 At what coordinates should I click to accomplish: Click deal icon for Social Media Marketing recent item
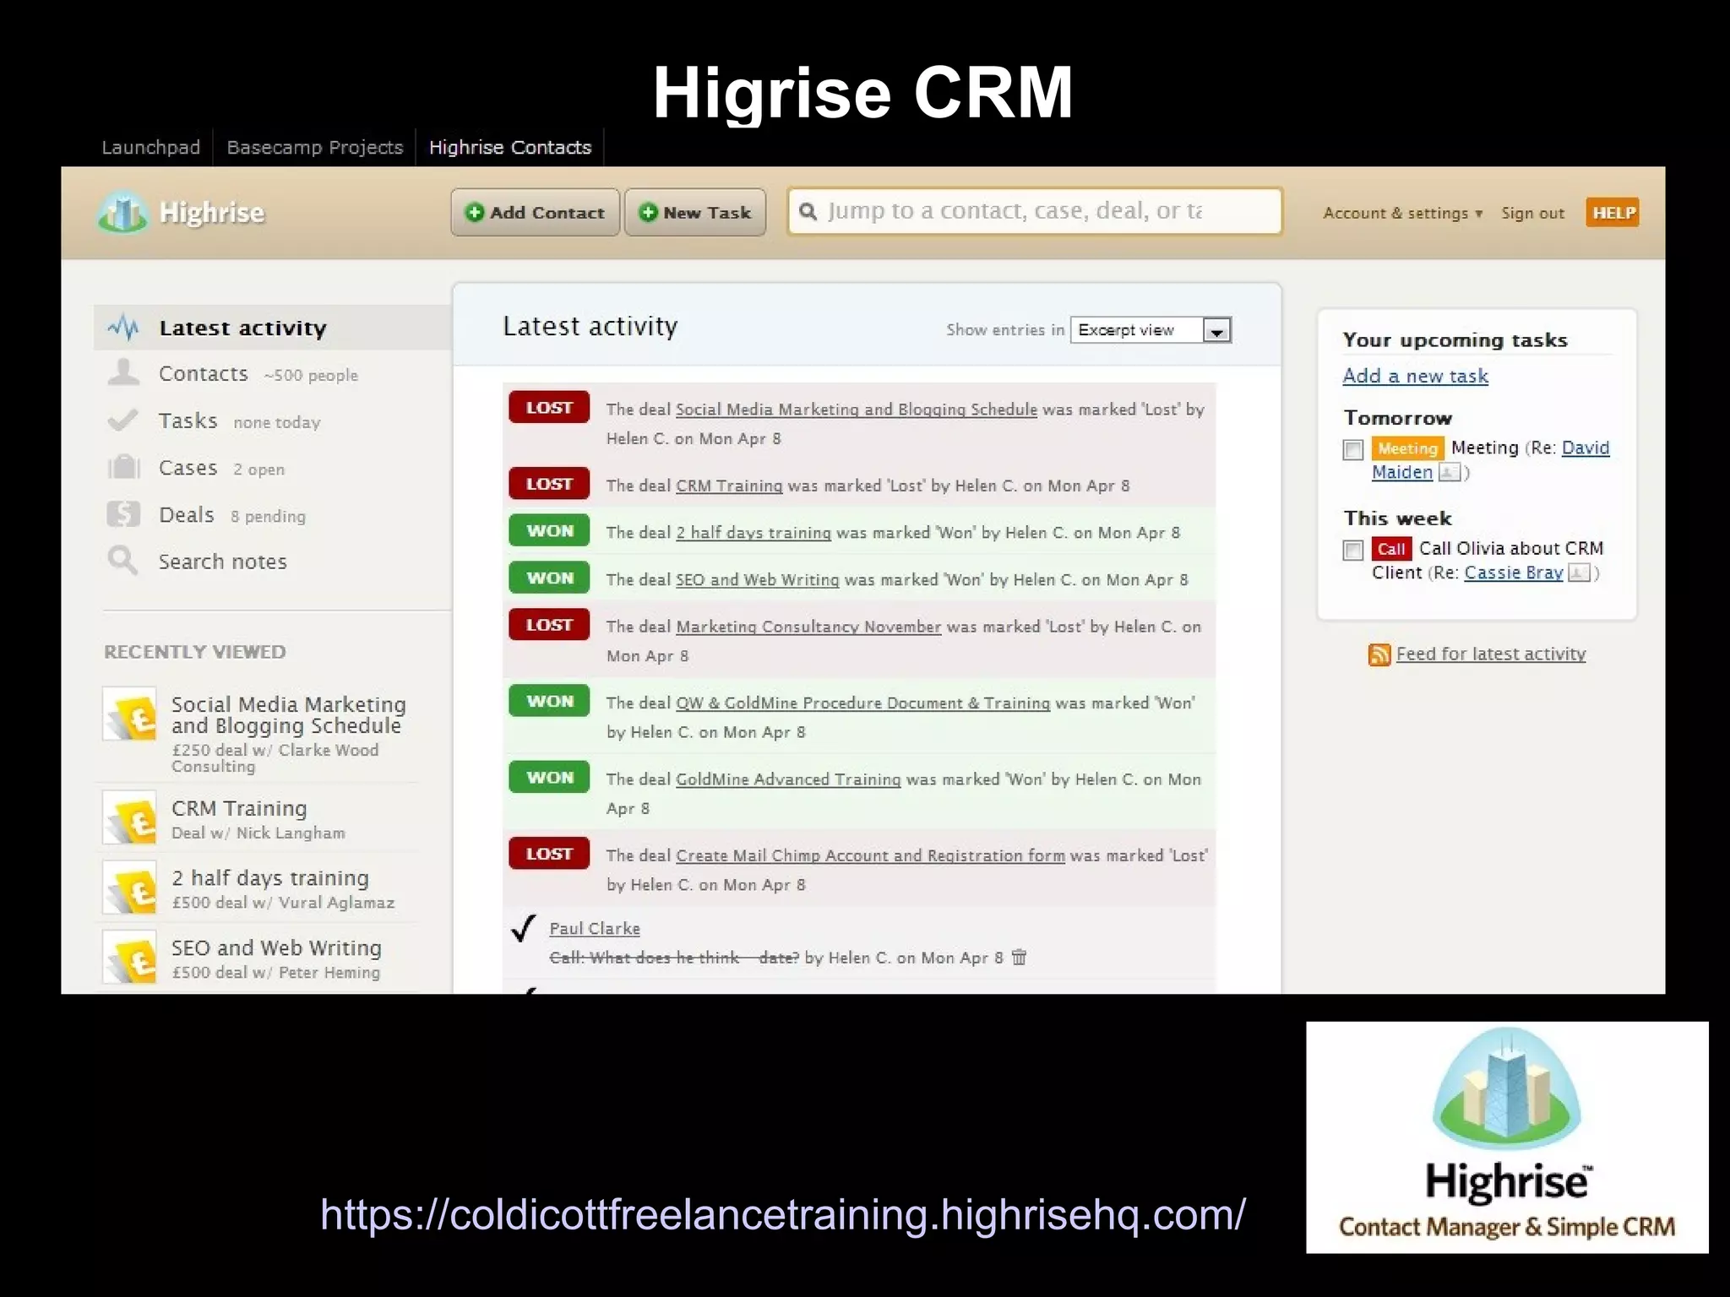tap(130, 714)
